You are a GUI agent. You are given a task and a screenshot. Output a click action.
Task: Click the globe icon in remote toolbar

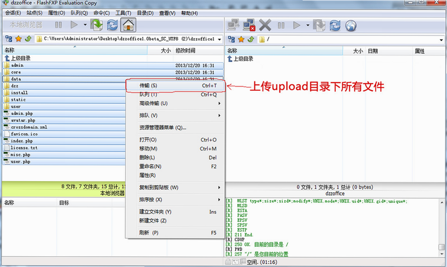click(x=351, y=26)
